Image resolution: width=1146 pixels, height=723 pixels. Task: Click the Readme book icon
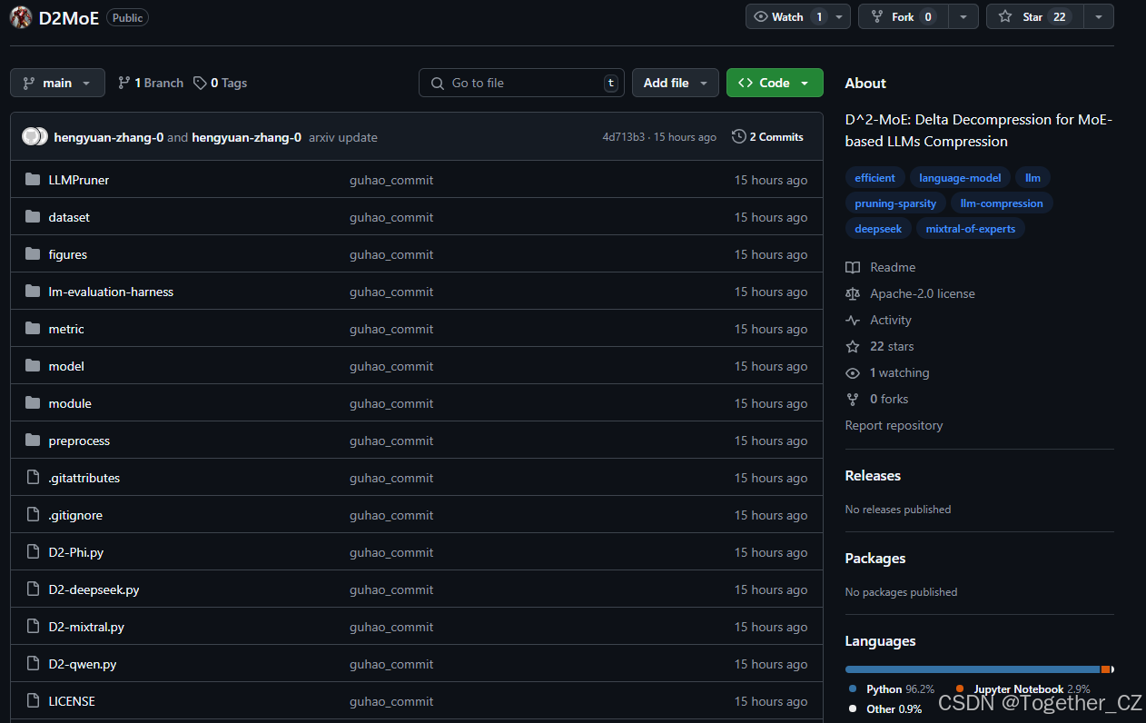[853, 267]
